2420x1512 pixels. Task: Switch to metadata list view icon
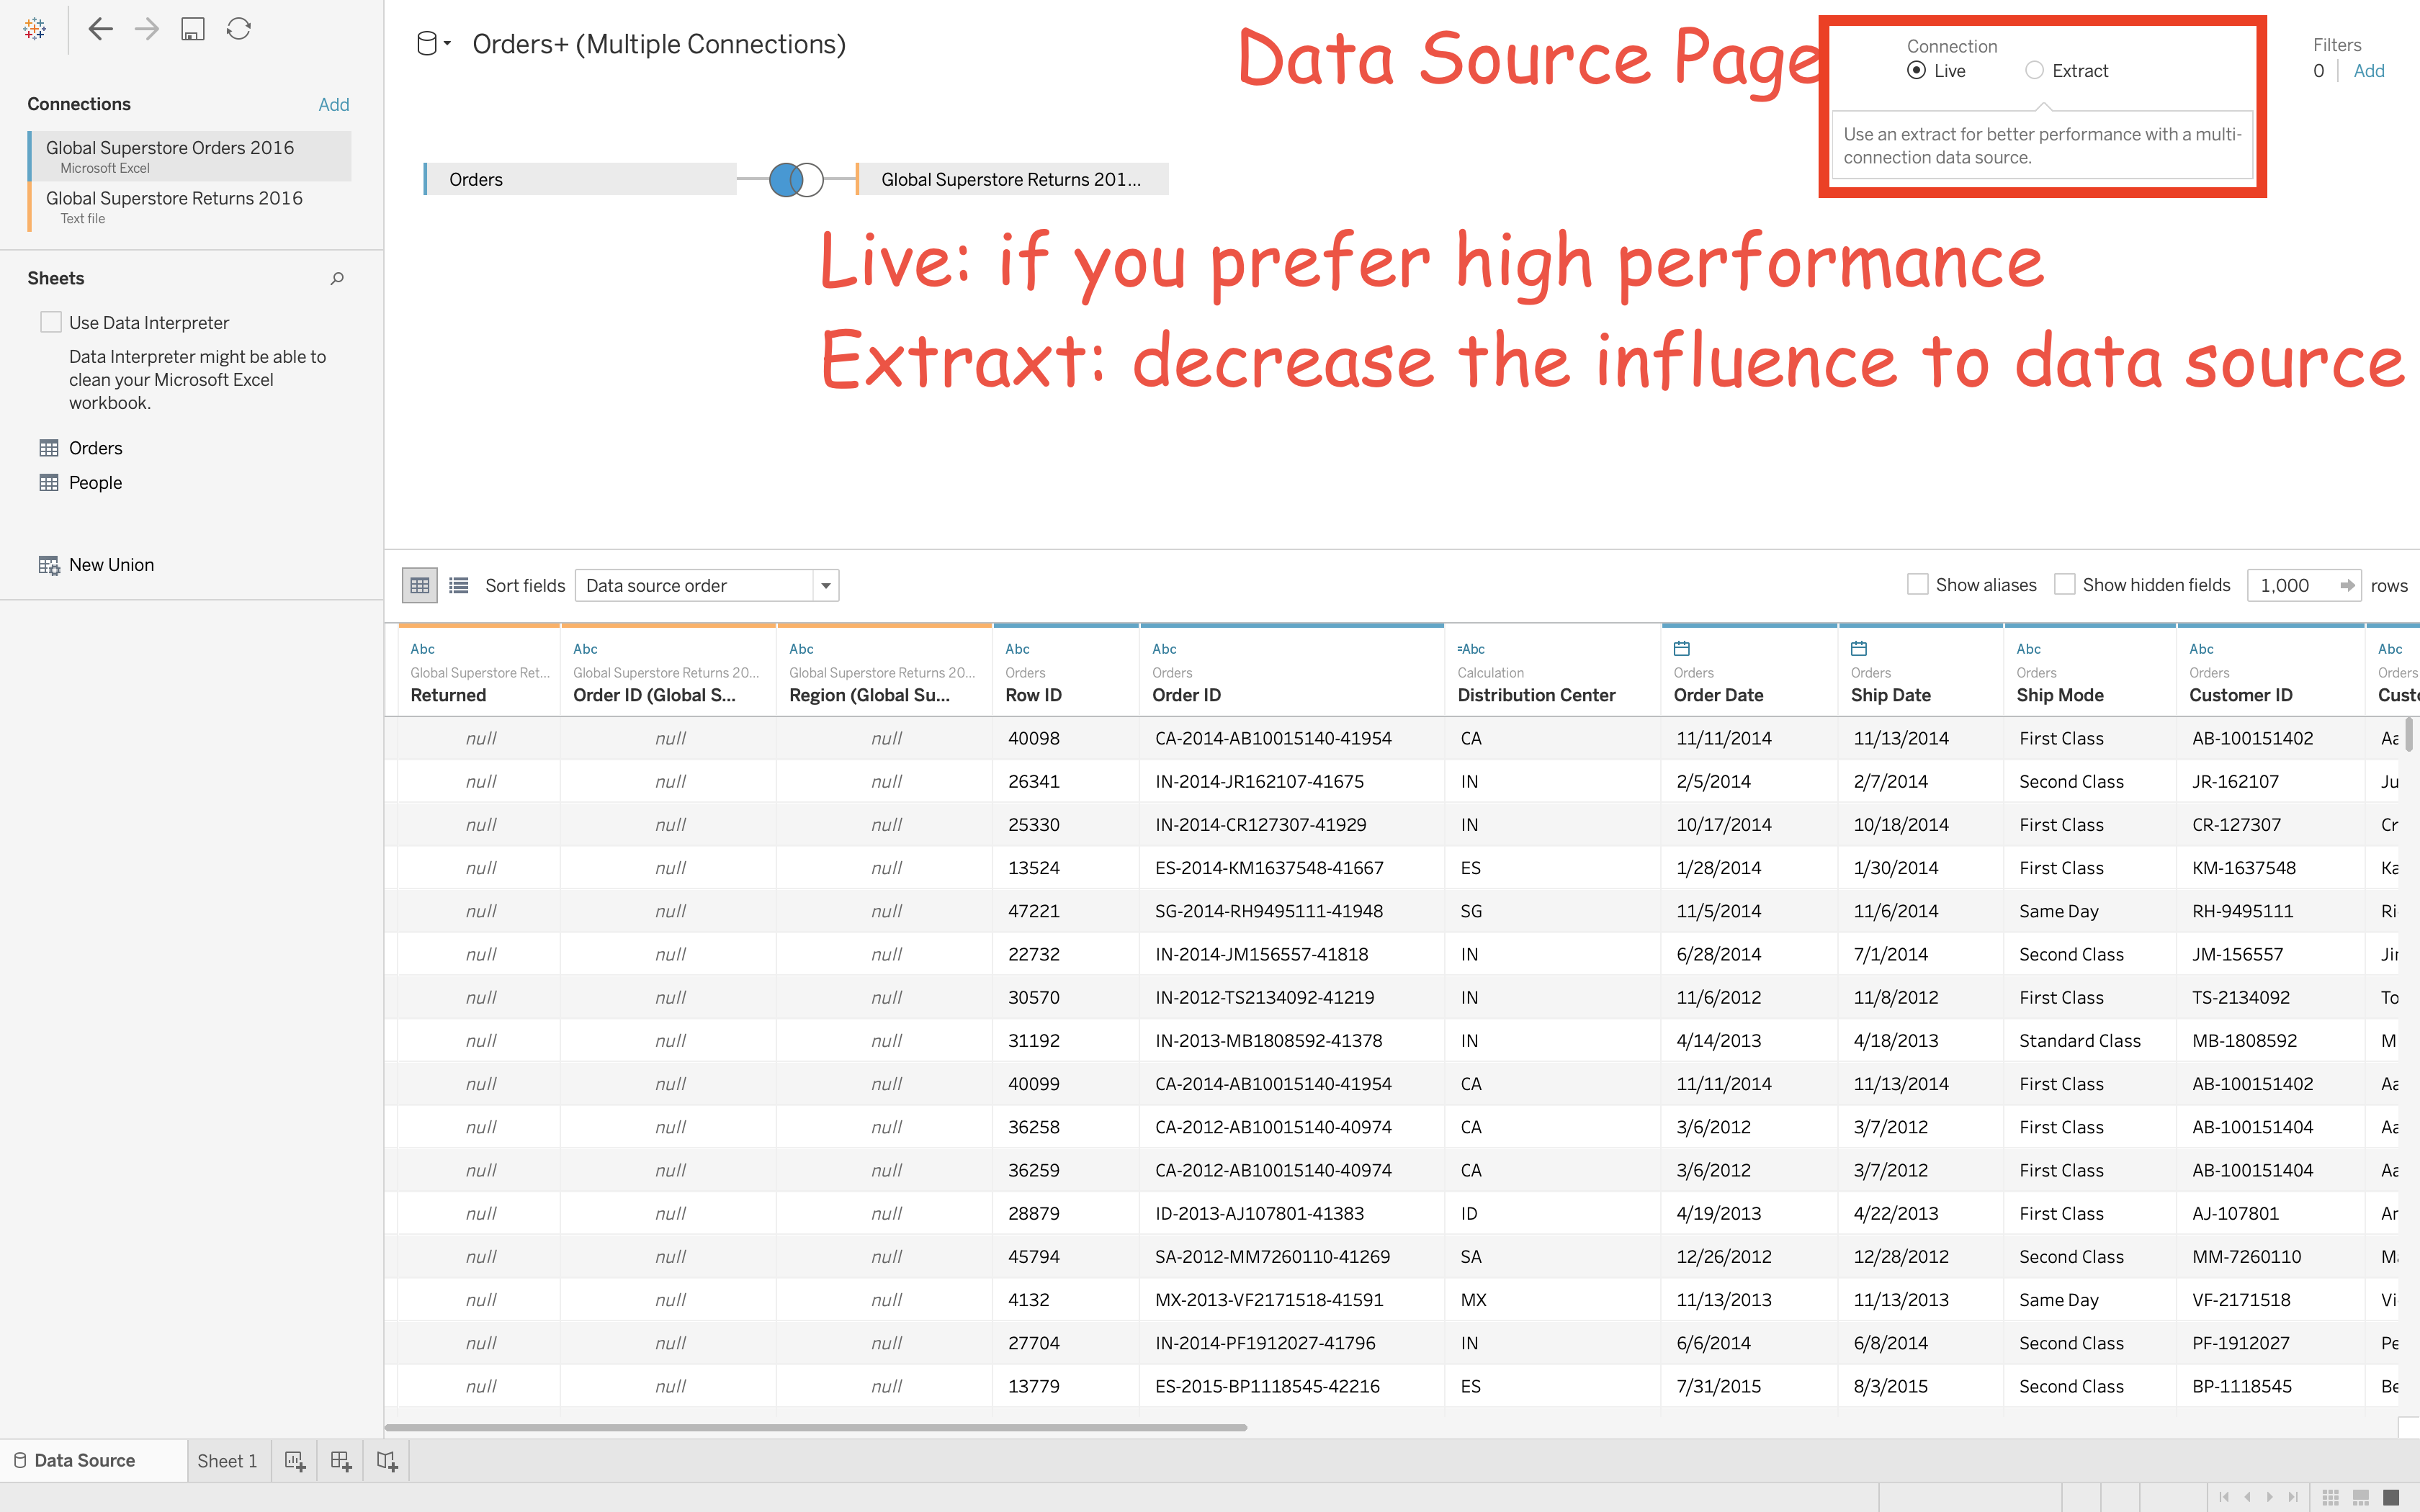point(459,585)
